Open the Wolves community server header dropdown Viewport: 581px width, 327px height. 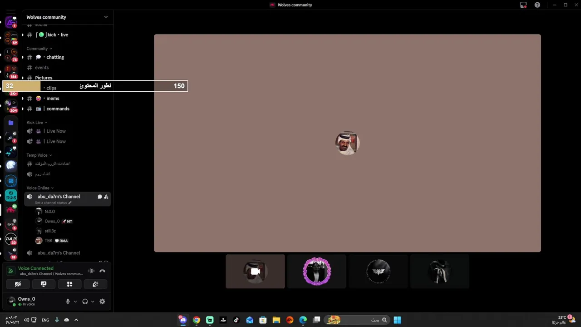point(67,17)
